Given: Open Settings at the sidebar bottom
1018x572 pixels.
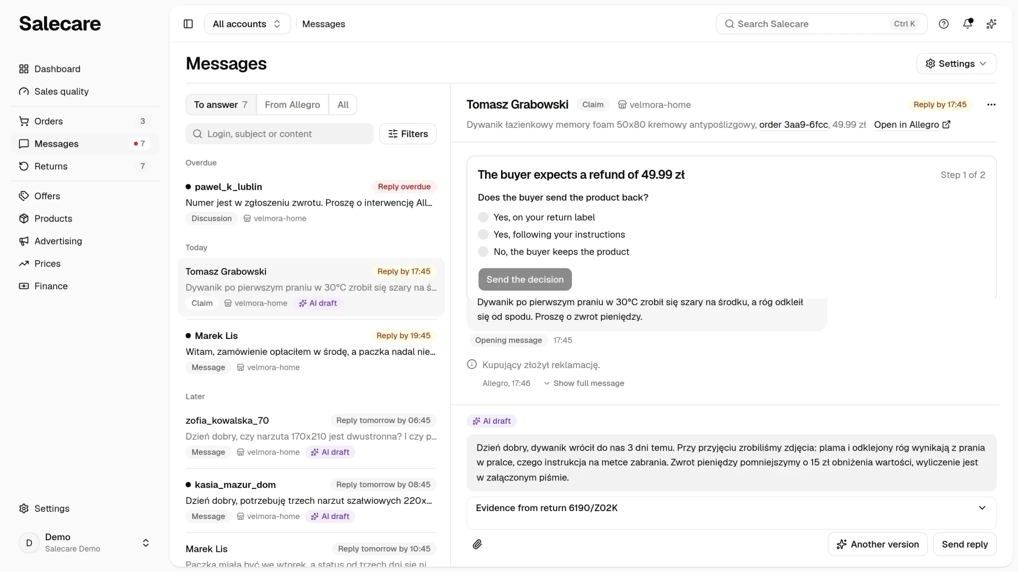Looking at the screenshot, I should click(85, 508).
